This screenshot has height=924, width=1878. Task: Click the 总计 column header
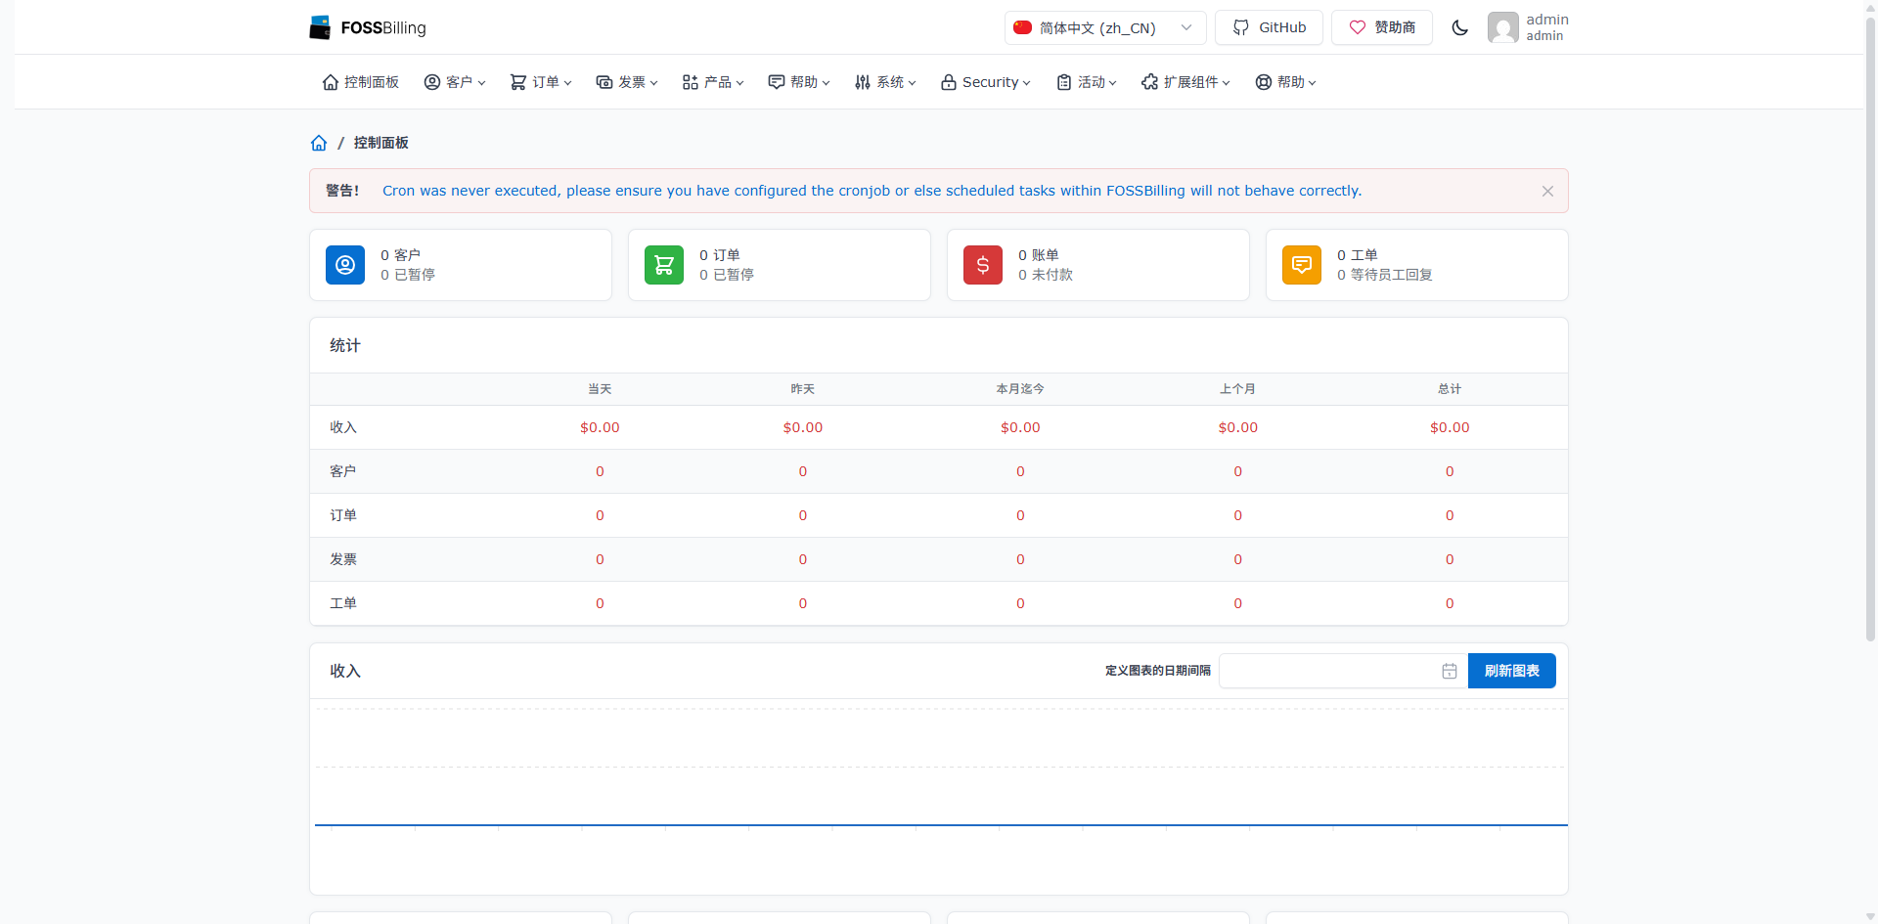[1450, 389]
